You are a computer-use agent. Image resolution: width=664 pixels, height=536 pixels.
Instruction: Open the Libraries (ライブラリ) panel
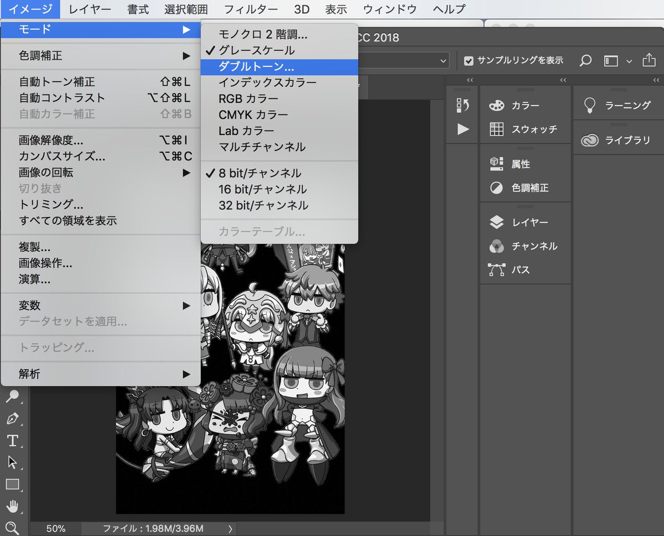pyautogui.click(x=618, y=140)
